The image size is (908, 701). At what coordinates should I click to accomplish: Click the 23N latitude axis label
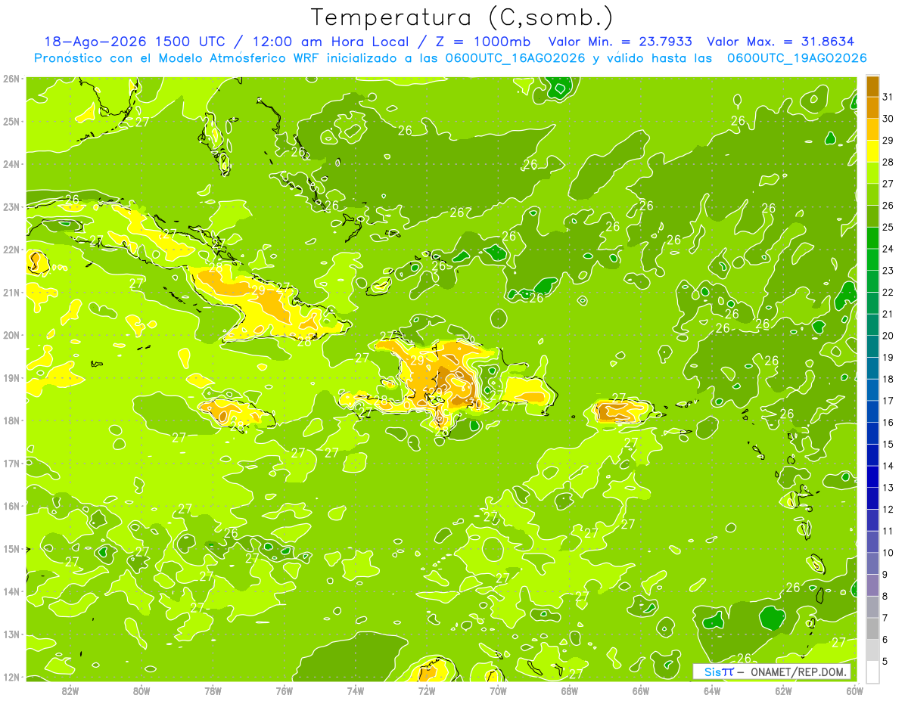(x=11, y=206)
